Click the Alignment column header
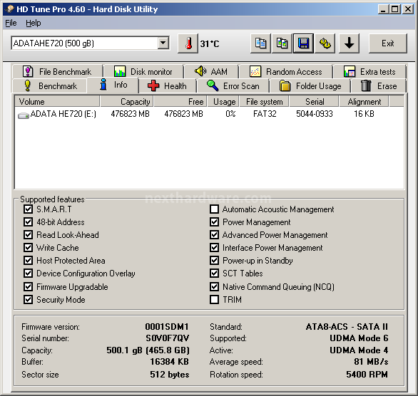This screenshot has width=418, height=396. tap(364, 102)
